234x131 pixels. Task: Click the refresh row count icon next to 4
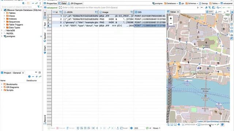[147, 128]
